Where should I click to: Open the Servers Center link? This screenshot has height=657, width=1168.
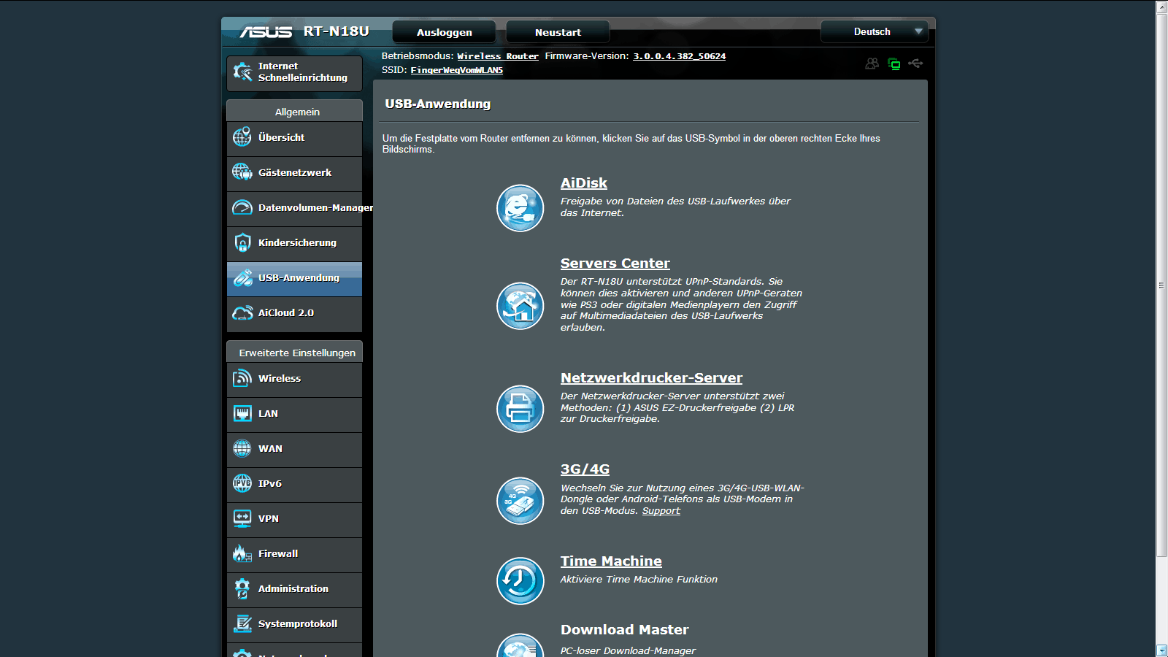(x=615, y=264)
